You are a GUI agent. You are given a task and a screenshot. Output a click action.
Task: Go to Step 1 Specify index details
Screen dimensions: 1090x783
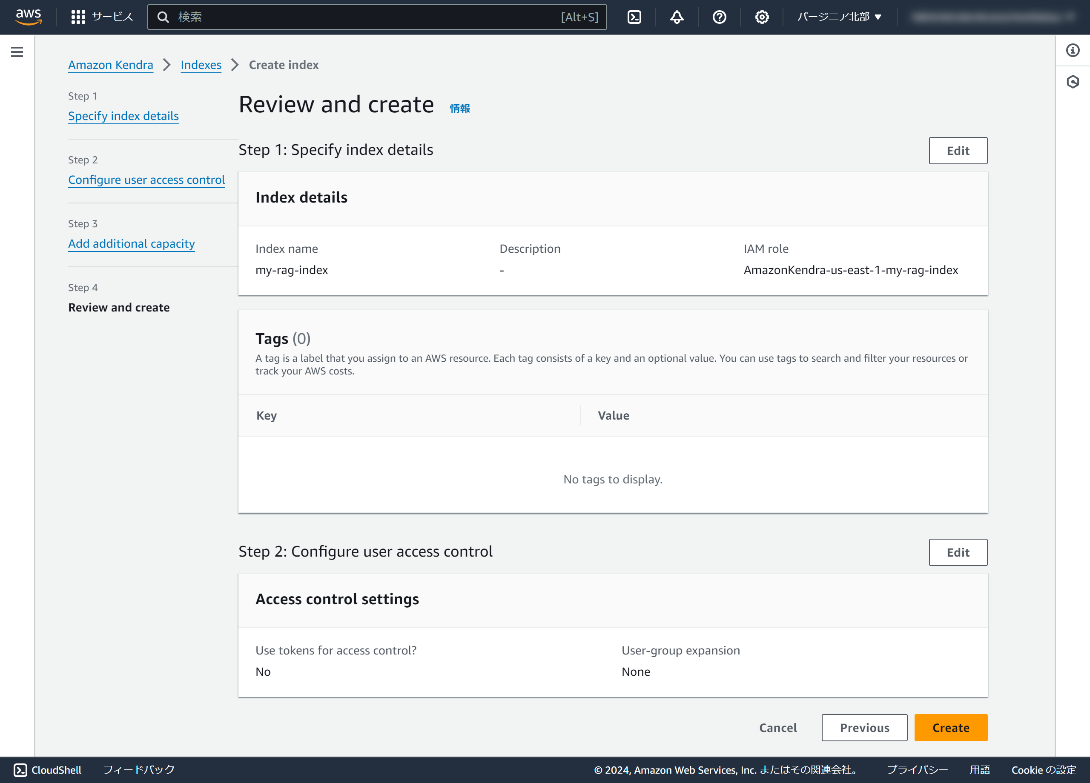point(123,116)
